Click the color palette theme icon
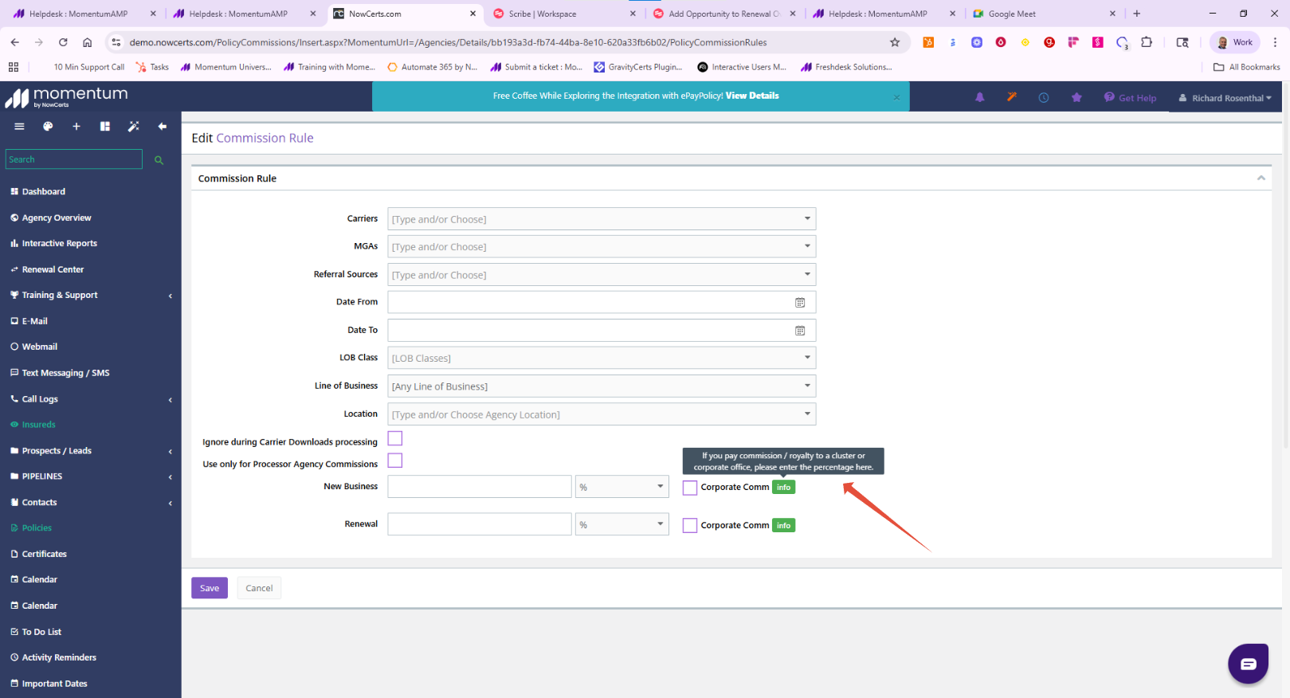Screen dimensions: 1290x698 point(48,127)
